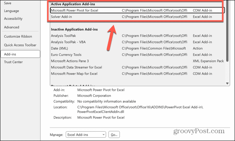
Task: Open the Save options category
Action: click(7, 3)
